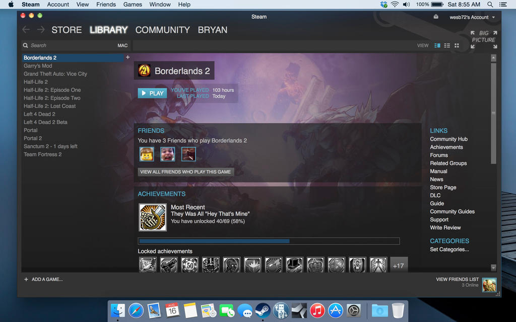Image resolution: width=516 pixels, height=322 pixels.
Task: Select Half-Life 2: Lost Coast
Action: [x=50, y=106]
